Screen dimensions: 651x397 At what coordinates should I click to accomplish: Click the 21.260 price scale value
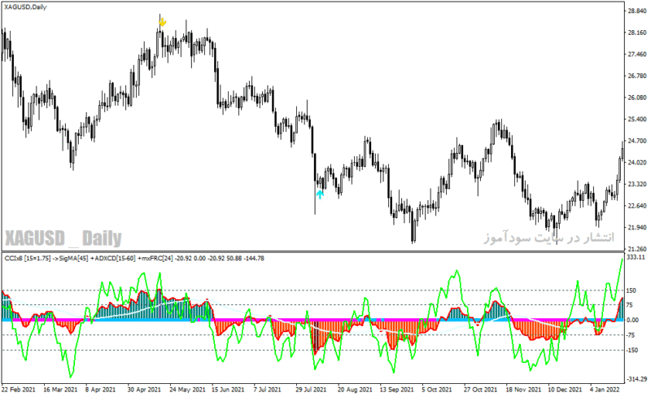[x=637, y=249]
